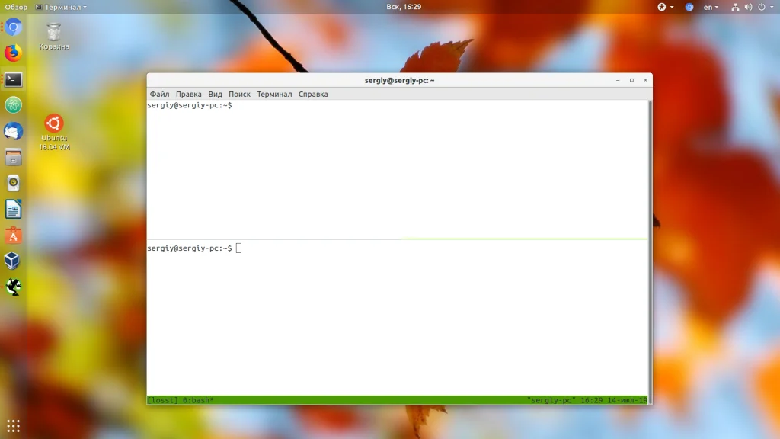This screenshot has height=439, width=780.
Task: Open the Файл menu
Action: 160,94
